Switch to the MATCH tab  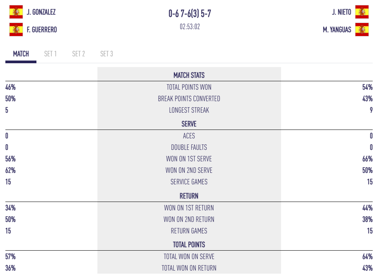pos(21,54)
